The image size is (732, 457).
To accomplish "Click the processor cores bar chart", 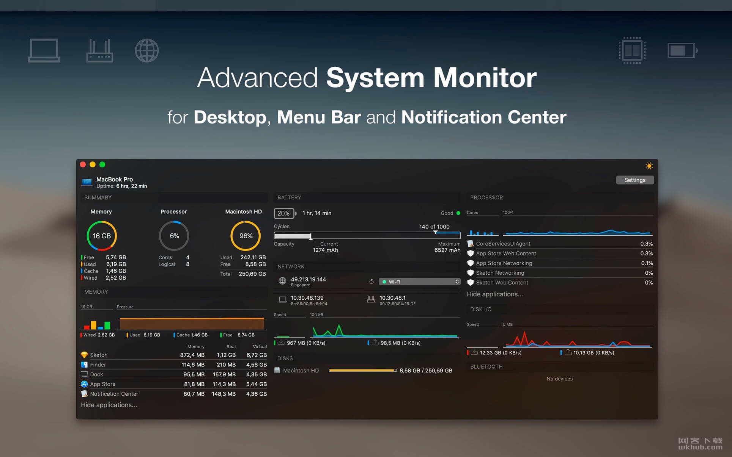I will [x=482, y=232].
